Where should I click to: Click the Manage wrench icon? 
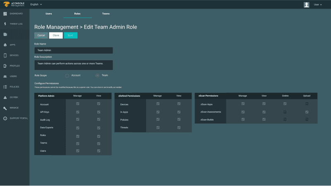(x=5, y=108)
